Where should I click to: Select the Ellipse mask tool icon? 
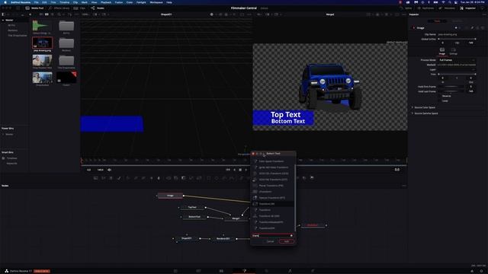click(217, 178)
